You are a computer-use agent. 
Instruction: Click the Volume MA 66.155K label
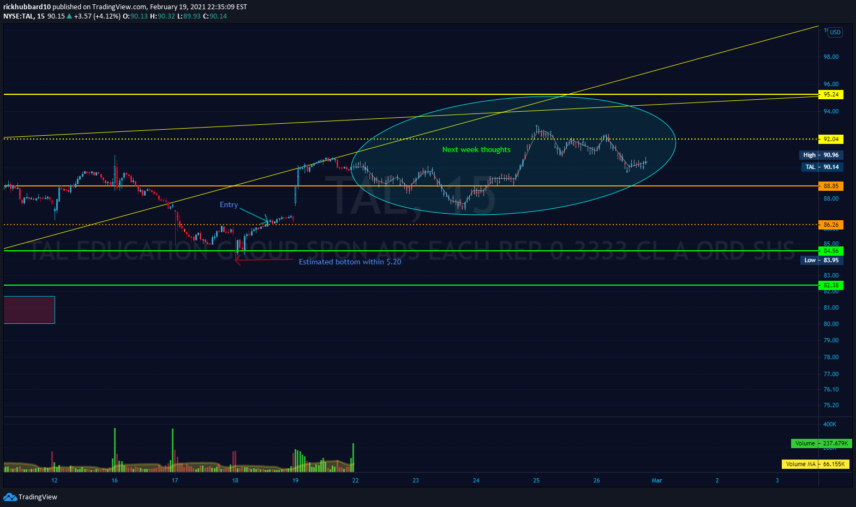pos(816,464)
